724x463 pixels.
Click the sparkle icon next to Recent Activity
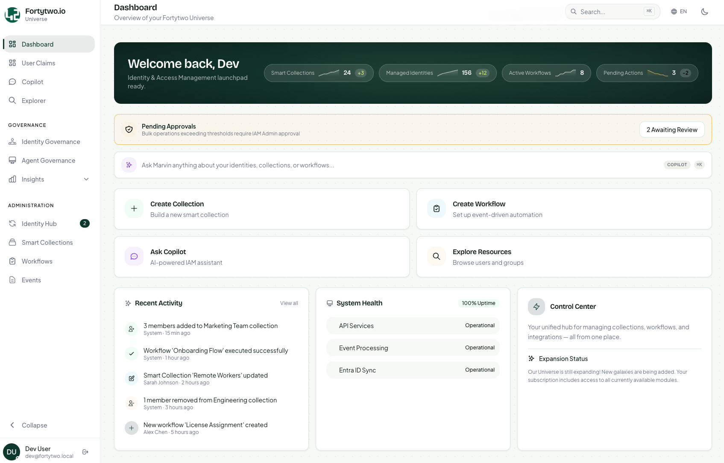tap(128, 303)
